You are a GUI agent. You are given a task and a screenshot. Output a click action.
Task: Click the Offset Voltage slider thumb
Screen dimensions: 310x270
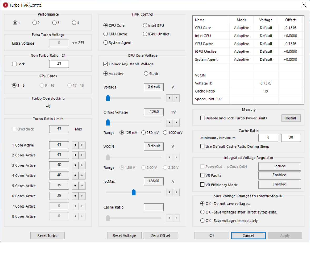point(108,122)
